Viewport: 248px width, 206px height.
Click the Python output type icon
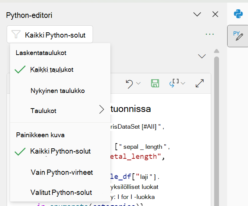click(174, 83)
